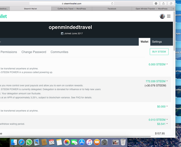Launch WhatsApp from the dock
181x147 pixels.
click(29, 142)
